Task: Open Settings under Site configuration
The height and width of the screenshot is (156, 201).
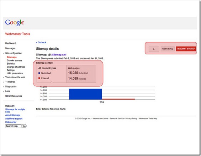Action: 11,70
